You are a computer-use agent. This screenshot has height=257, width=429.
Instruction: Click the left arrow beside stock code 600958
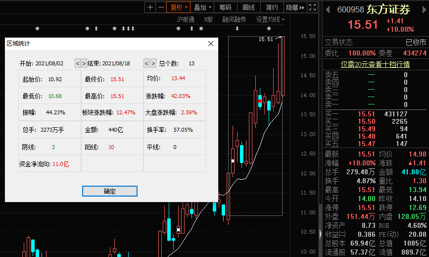pos(328,9)
